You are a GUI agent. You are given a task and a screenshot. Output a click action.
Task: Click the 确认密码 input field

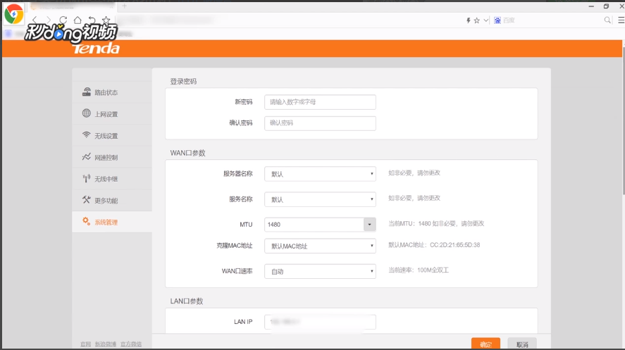(x=320, y=123)
